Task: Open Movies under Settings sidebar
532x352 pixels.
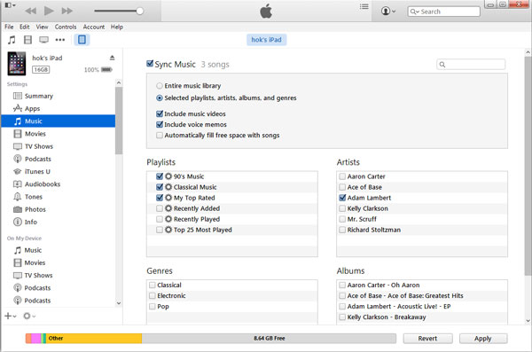Action: tap(35, 134)
